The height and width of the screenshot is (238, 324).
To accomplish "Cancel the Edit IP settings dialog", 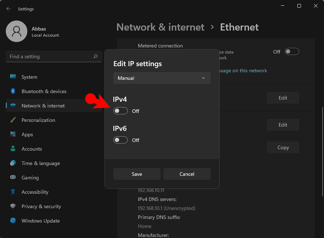I will pyautogui.click(x=187, y=174).
